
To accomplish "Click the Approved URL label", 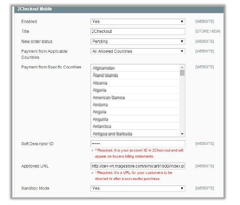I will click(35, 166).
